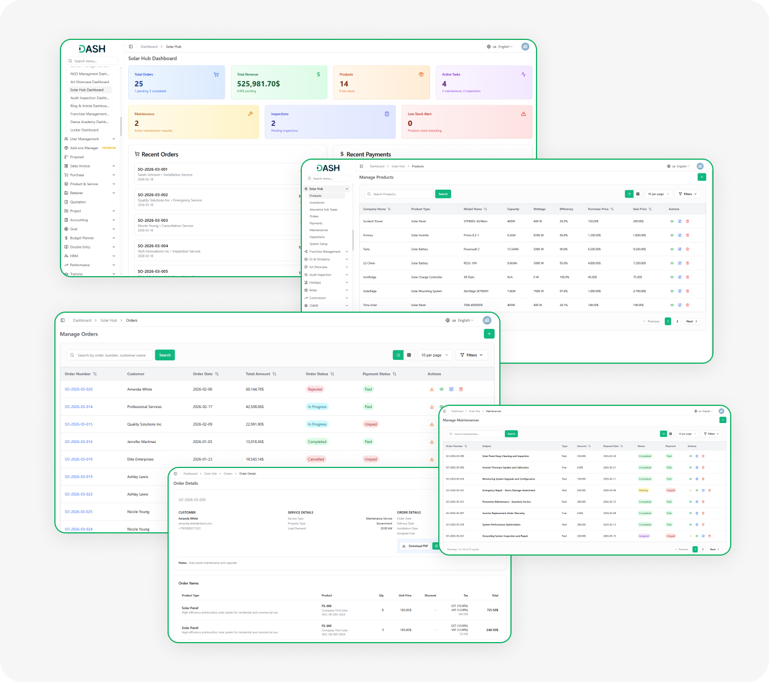Image resolution: width=769 pixels, height=682 pixels.
Task: Go to Next page in Products pagination
Action: (692, 321)
